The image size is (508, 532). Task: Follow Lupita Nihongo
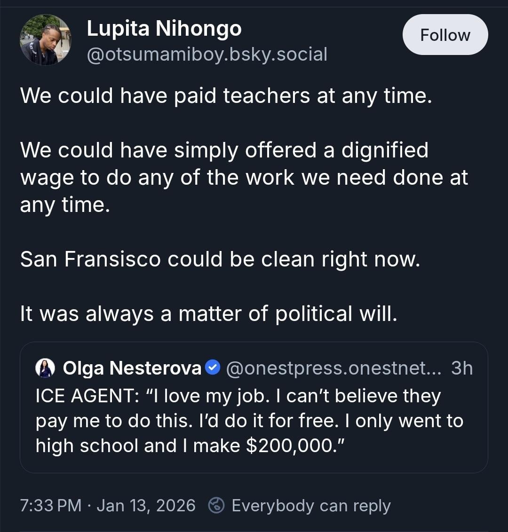coord(445,35)
